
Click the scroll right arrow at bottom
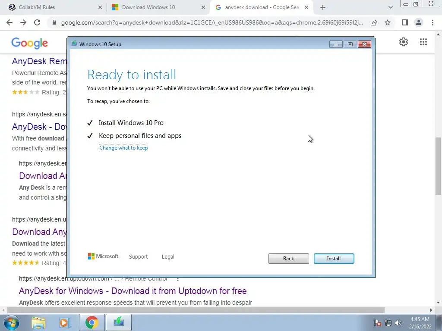431,310
